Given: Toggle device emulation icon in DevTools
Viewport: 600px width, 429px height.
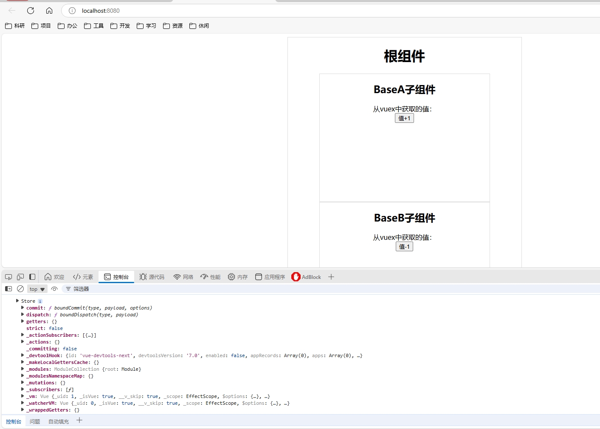Looking at the screenshot, I should point(20,277).
